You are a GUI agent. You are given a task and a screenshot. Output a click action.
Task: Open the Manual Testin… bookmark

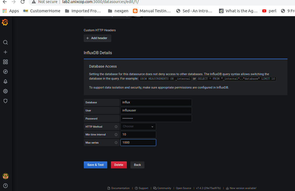[x=152, y=11]
